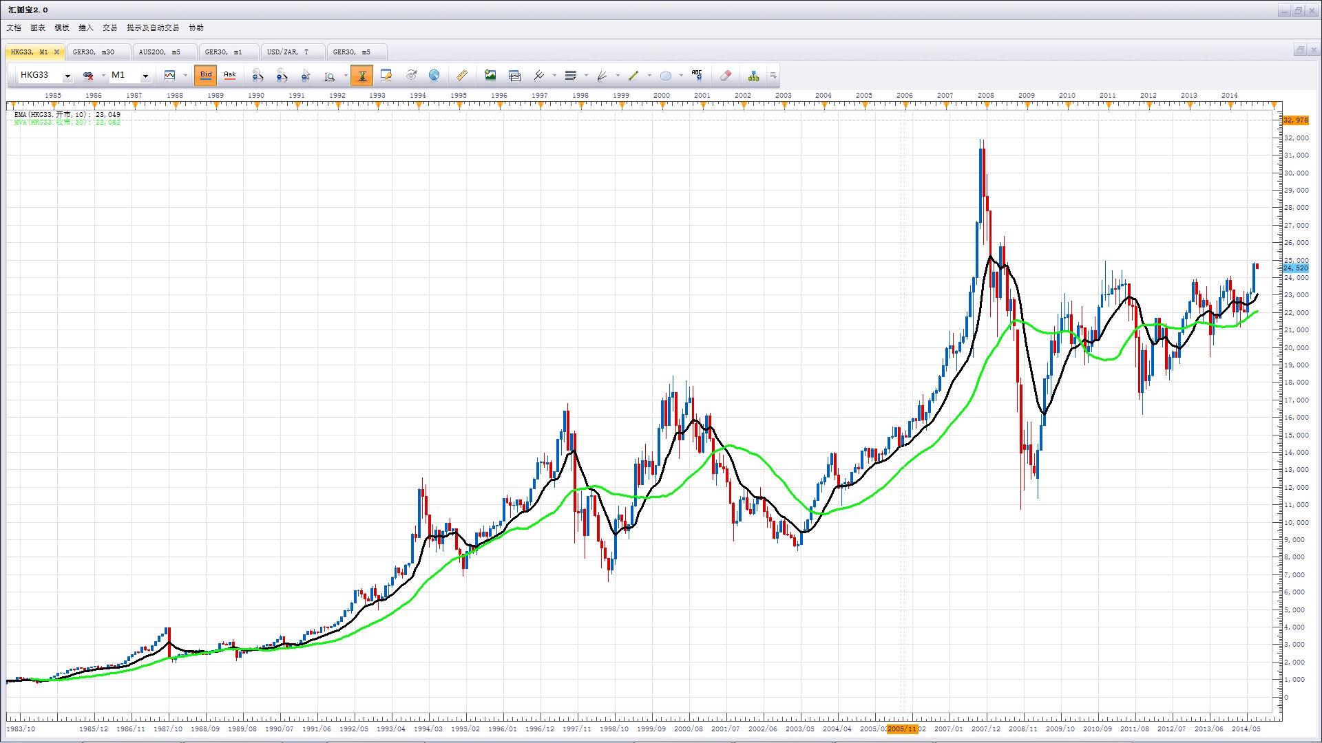Expand the ellipse shape tool dropdown
Screen dimensions: 1322x743
[681, 76]
